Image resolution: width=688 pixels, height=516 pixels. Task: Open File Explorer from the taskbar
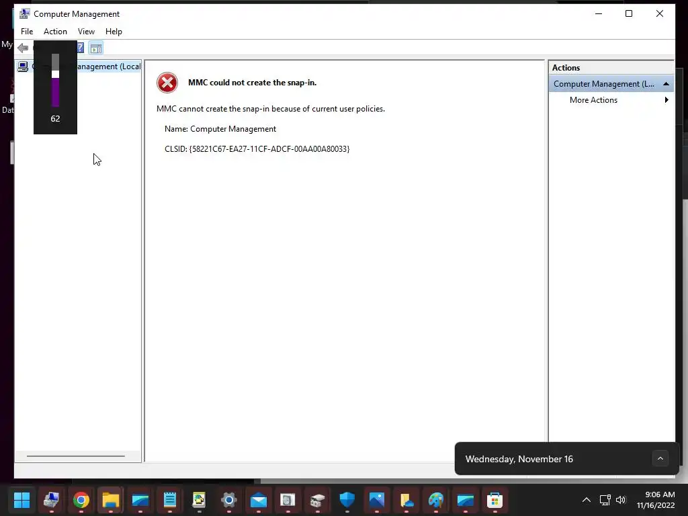[111, 500]
